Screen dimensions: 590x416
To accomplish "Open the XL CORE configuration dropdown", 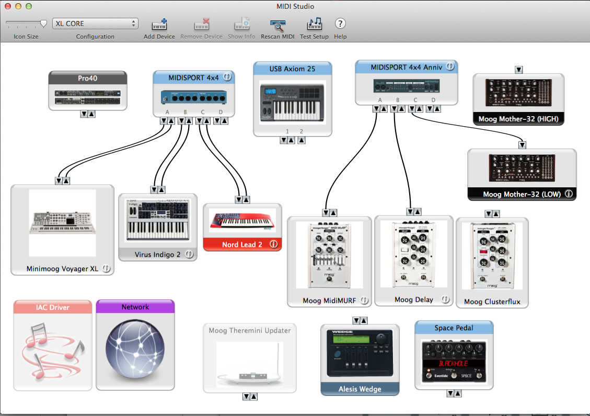I will 95,24.
